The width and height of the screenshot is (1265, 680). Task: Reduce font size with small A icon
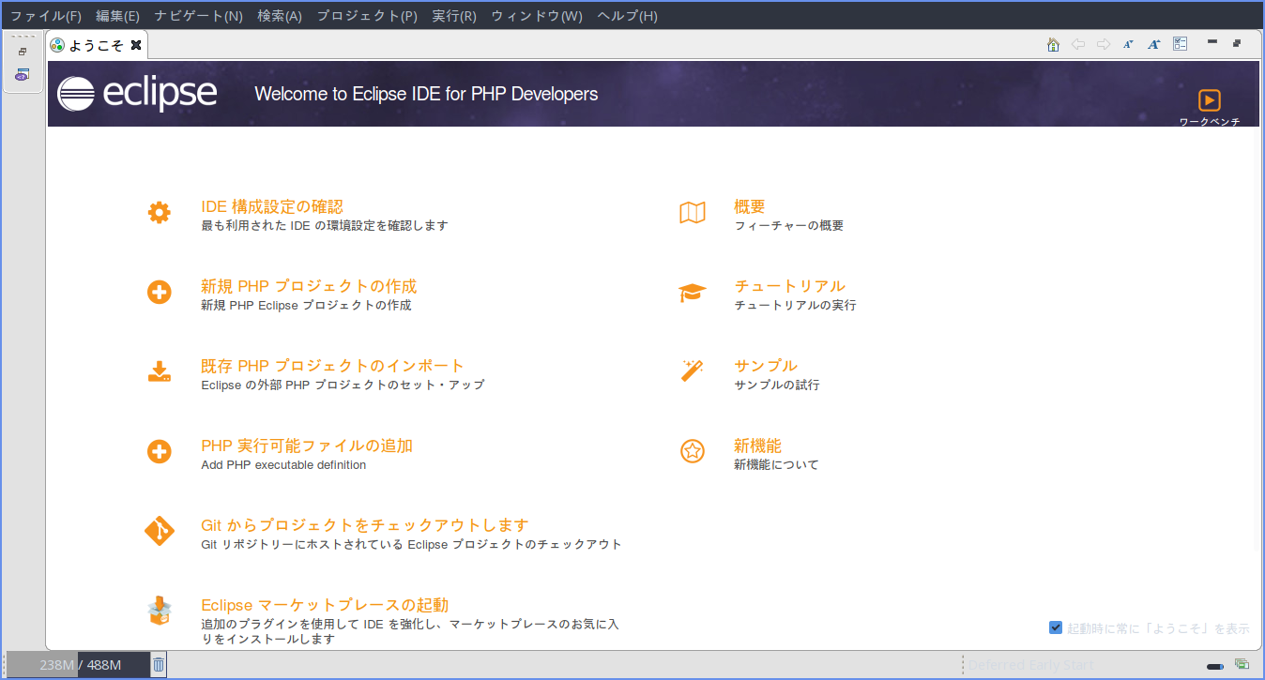pos(1129,44)
